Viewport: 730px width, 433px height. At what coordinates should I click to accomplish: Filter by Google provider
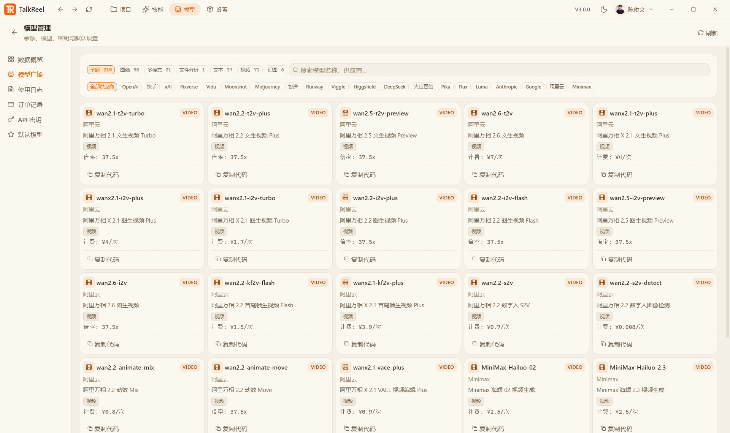point(533,87)
